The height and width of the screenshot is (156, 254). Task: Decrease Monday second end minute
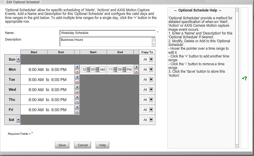[124, 71]
